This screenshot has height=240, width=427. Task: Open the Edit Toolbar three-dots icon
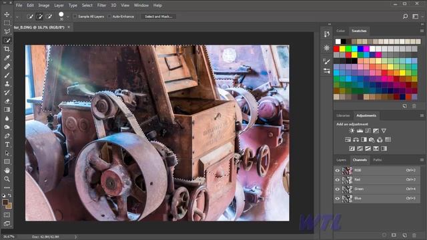click(7, 188)
